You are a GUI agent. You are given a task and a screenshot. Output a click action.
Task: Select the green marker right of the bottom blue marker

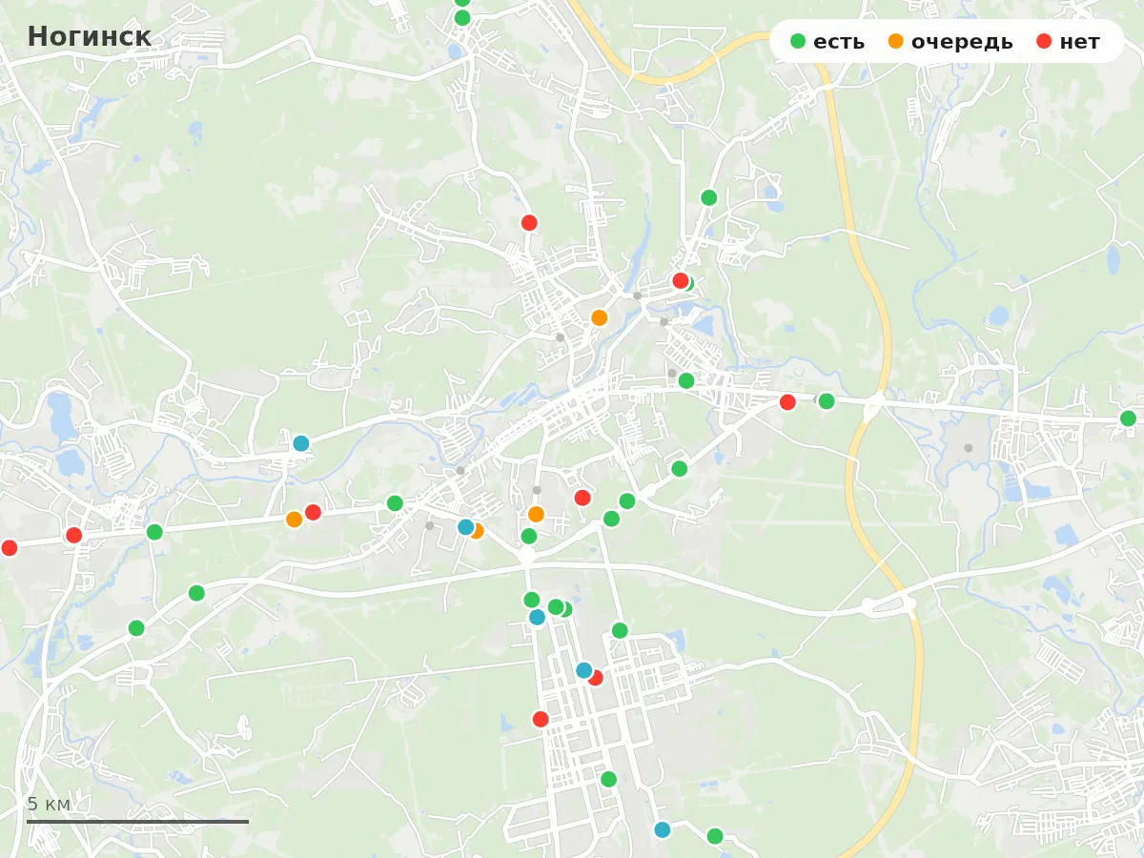click(715, 836)
